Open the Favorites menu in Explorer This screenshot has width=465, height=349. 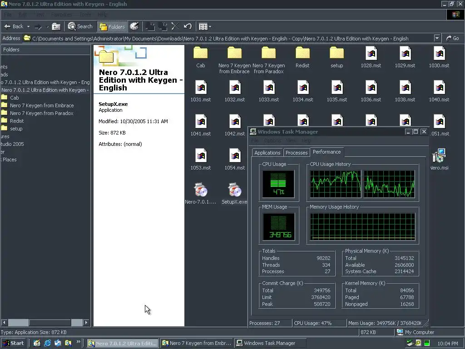(x=61, y=15)
